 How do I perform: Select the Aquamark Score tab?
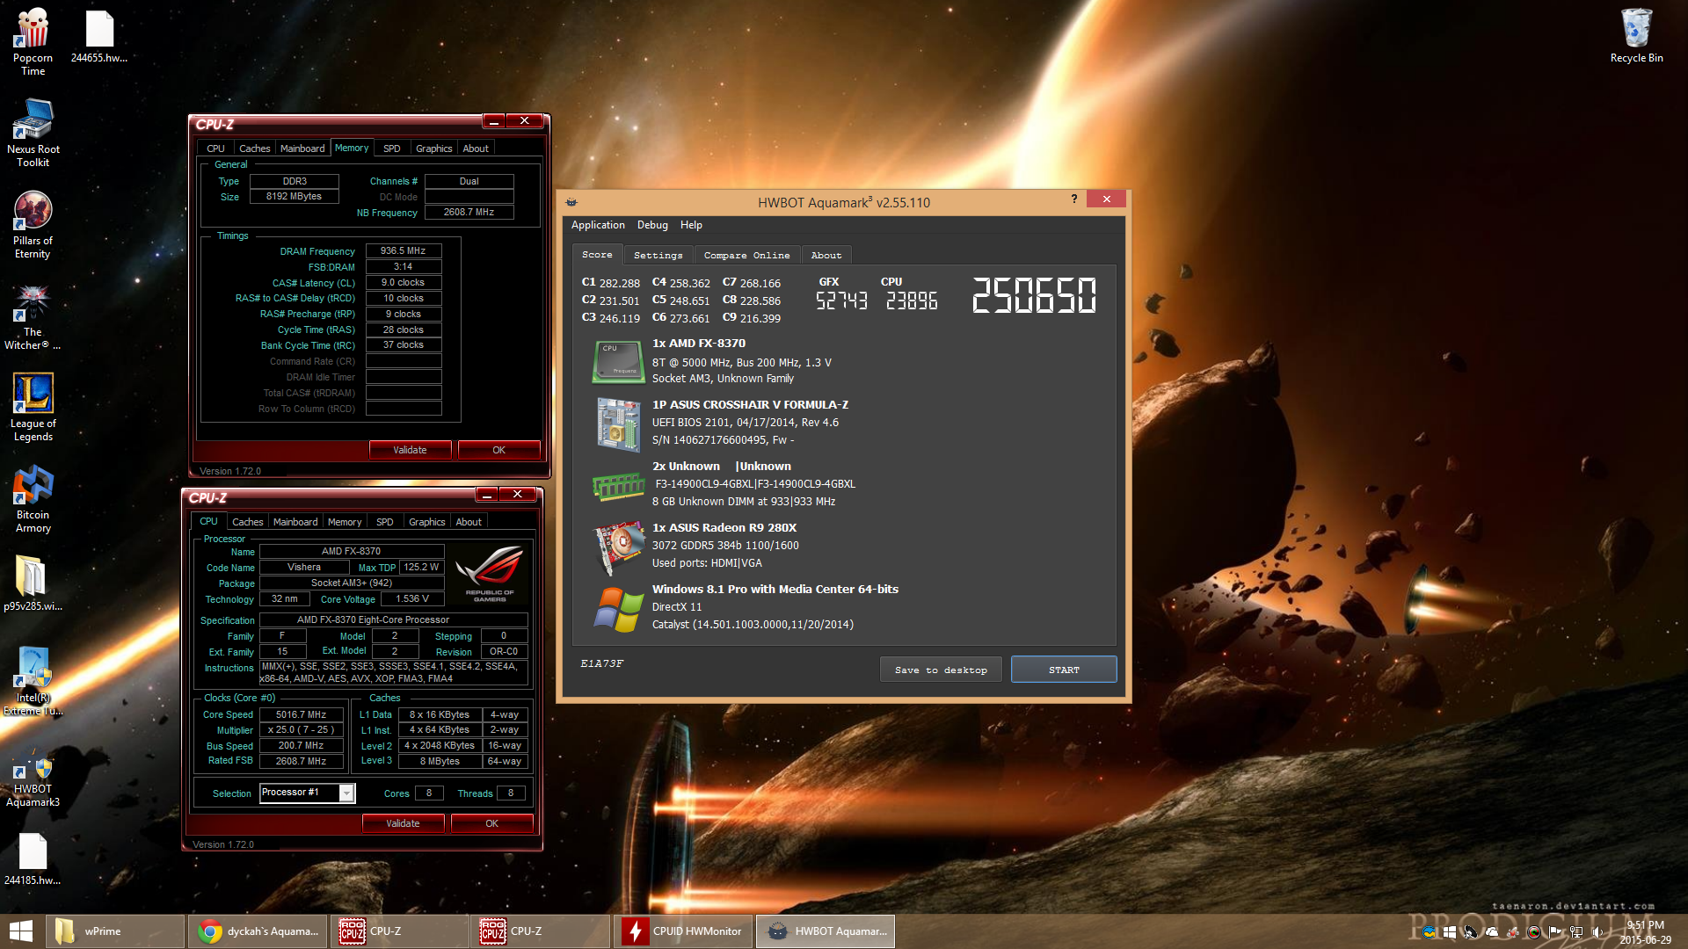597,254
